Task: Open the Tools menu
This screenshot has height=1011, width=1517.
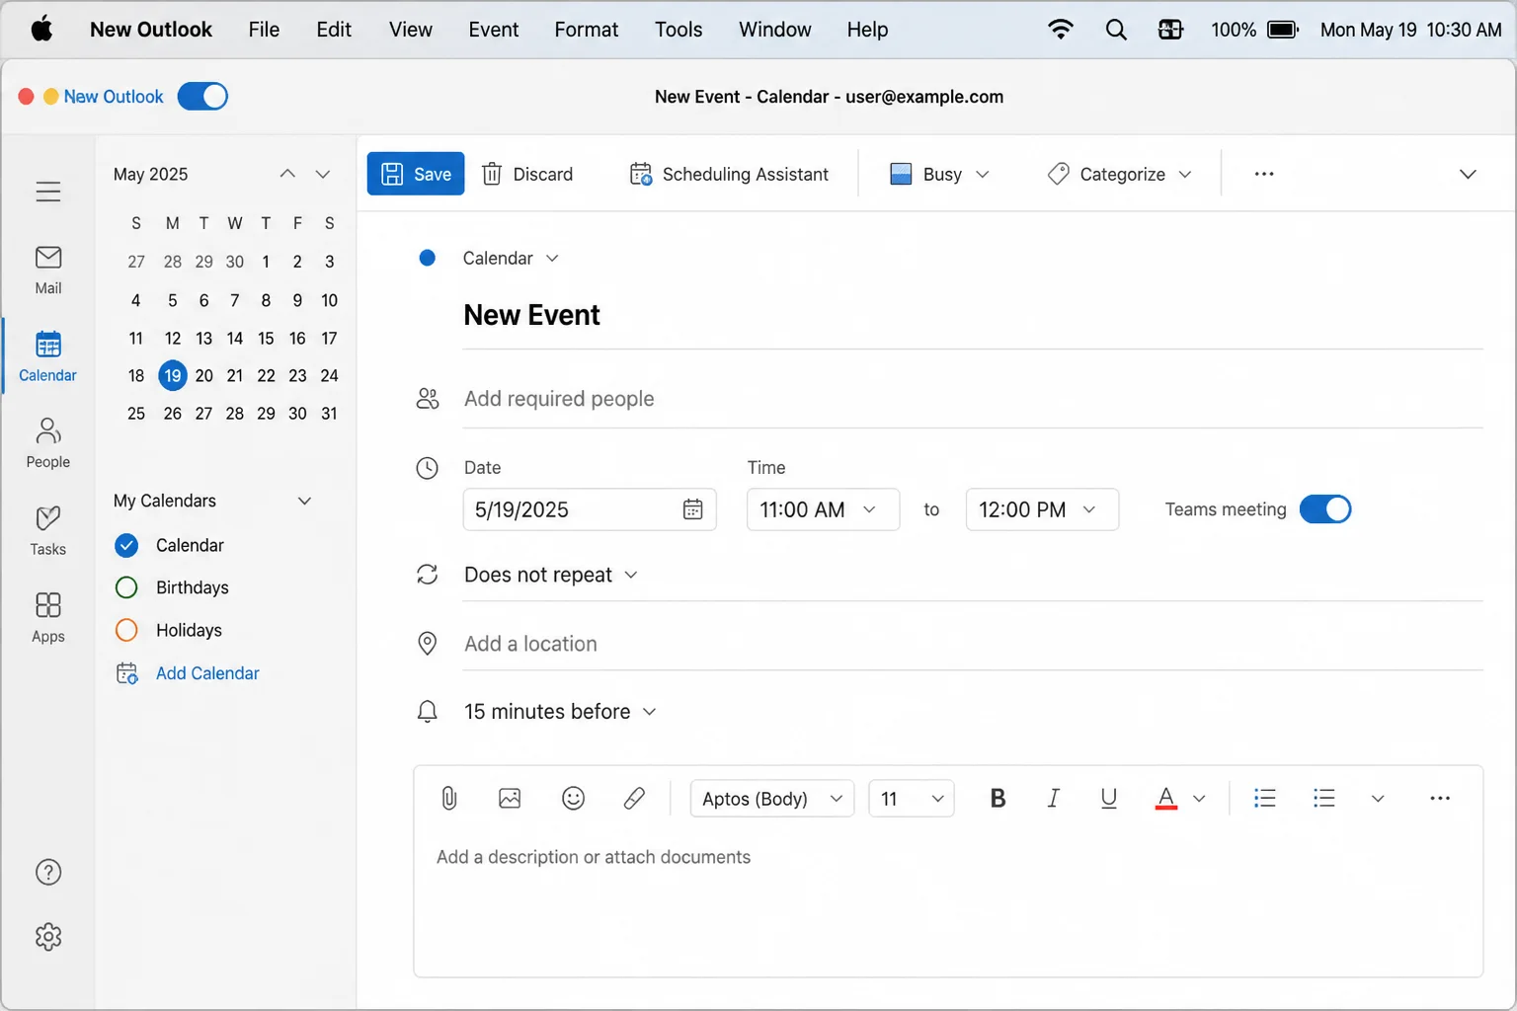Action: (679, 30)
